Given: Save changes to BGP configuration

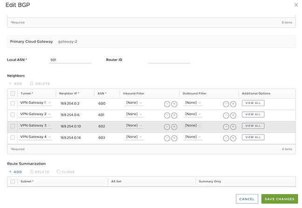Looking at the screenshot, I should pyautogui.click(x=279, y=199).
